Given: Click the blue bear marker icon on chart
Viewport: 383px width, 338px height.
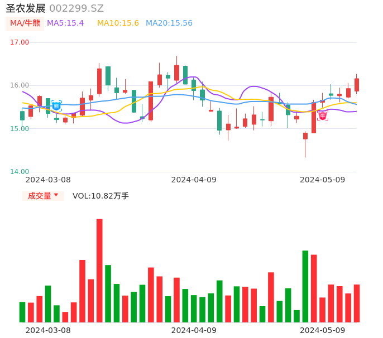Looking at the screenshot, I should click(x=56, y=105).
